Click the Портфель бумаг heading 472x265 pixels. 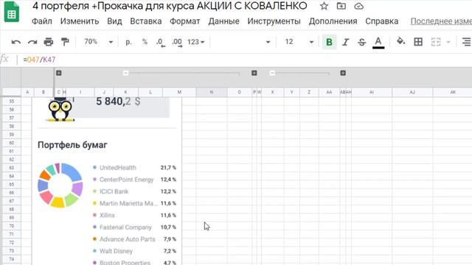coord(72,145)
